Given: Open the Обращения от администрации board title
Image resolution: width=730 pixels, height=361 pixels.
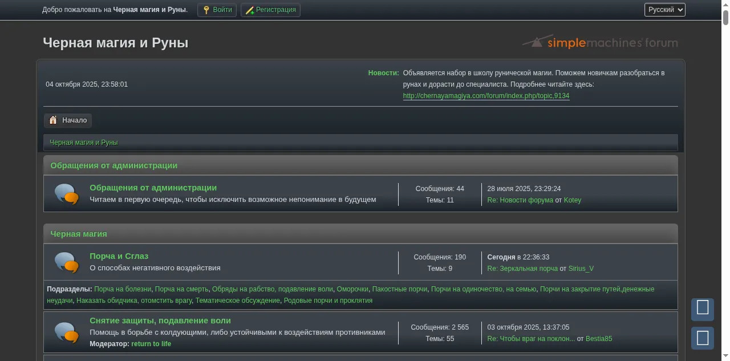Looking at the screenshot, I should pyautogui.click(x=153, y=188).
